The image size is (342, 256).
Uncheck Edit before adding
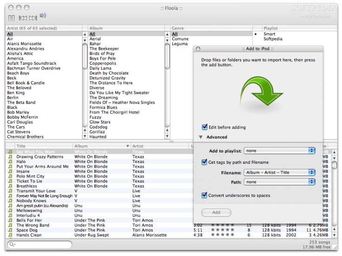click(204, 127)
